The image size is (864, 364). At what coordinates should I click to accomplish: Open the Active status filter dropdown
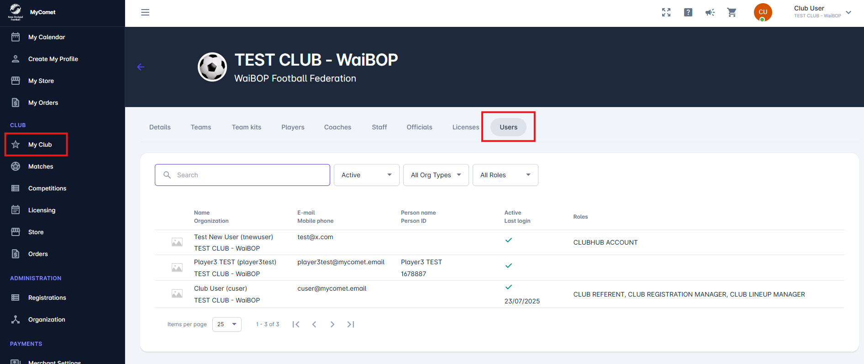point(367,175)
